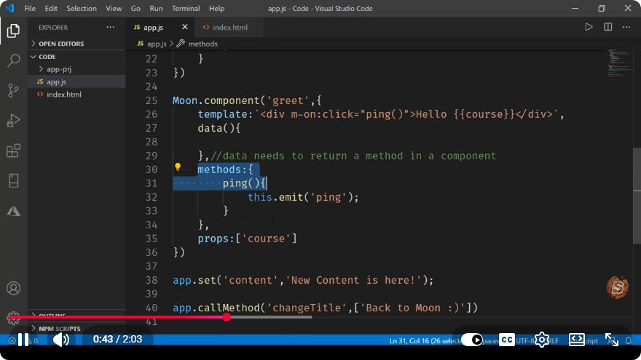641x360 pixels.
Task: Open the Explorer view in activity bar
Action: click(13, 31)
